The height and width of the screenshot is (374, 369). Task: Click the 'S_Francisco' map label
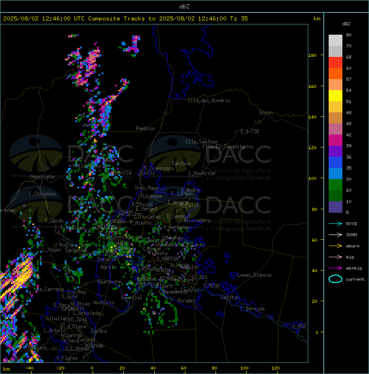tap(159, 168)
